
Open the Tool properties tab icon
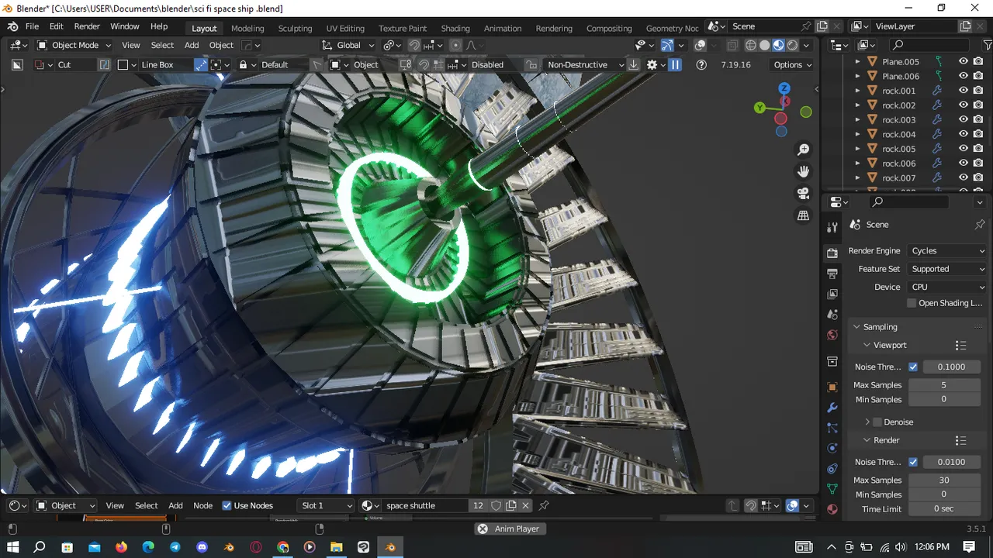(x=832, y=227)
